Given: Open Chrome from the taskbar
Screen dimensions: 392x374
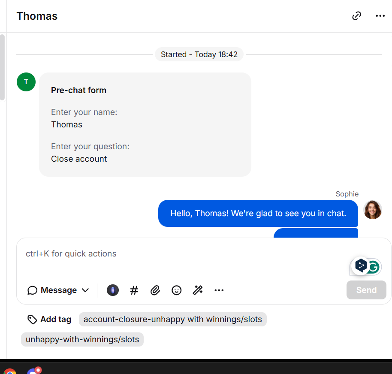Looking at the screenshot, I should click(10, 371).
